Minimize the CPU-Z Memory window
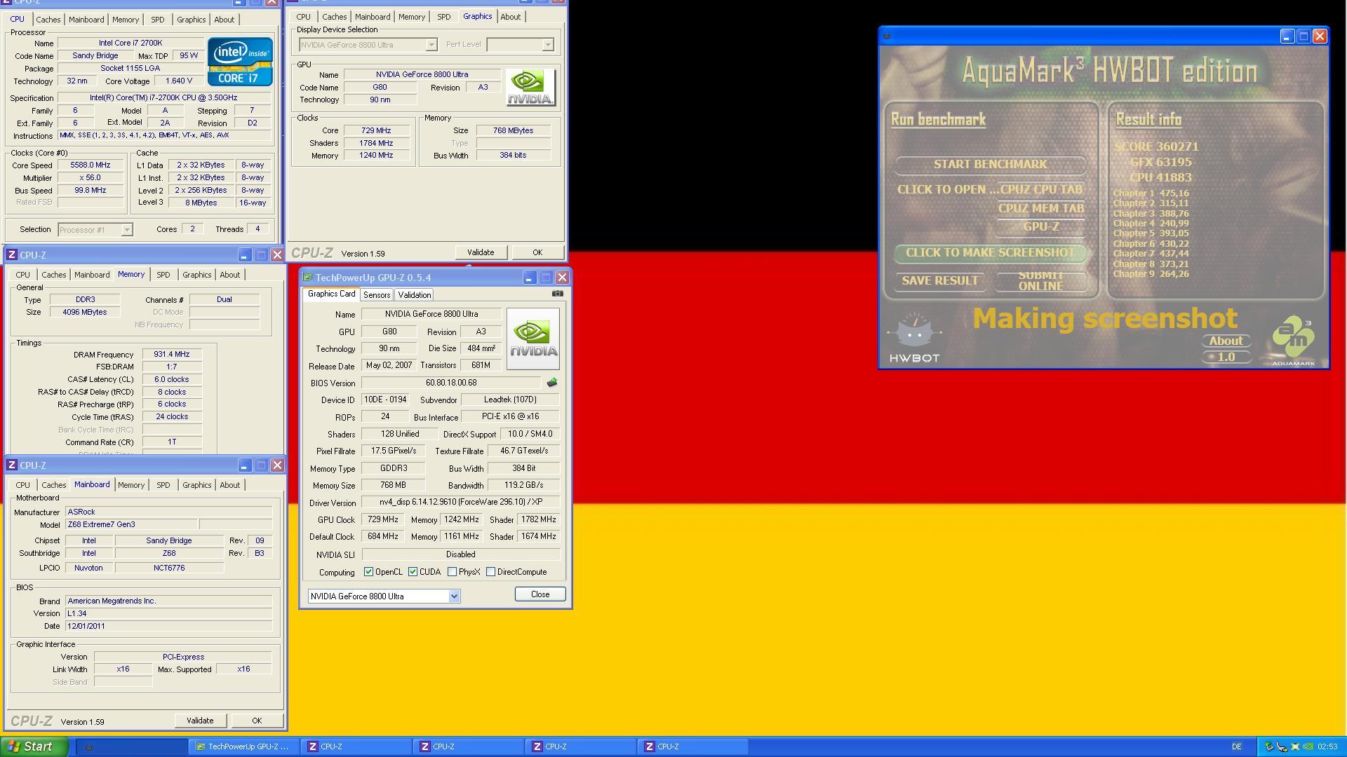The height and width of the screenshot is (757, 1347). point(244,254)
